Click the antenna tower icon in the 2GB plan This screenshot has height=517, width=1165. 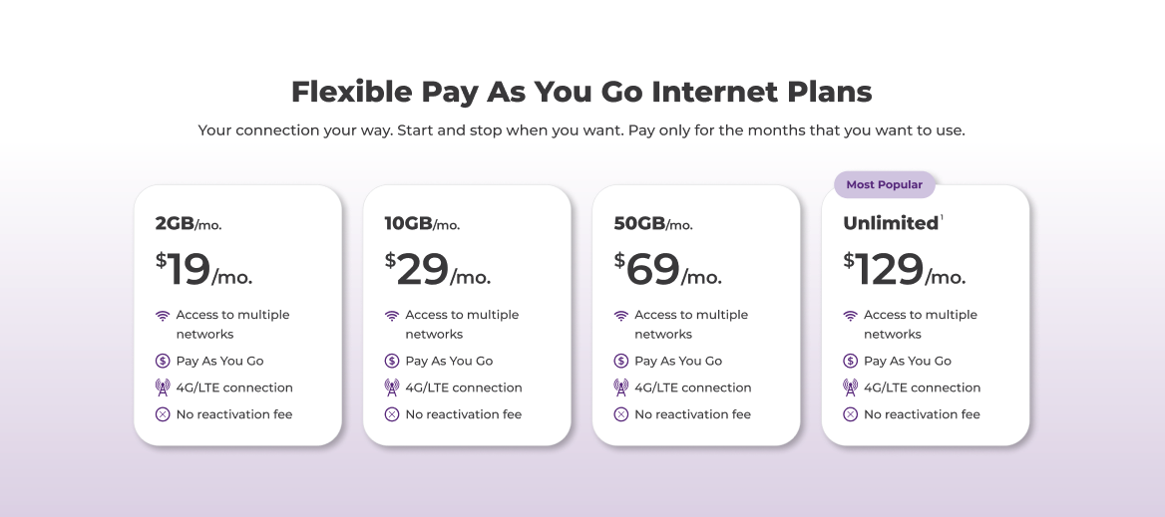click(x=163, y=388)
